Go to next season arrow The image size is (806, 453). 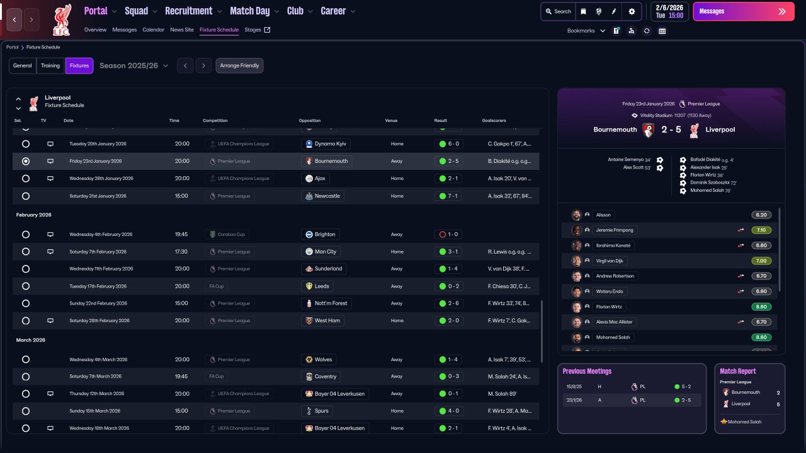203,65
